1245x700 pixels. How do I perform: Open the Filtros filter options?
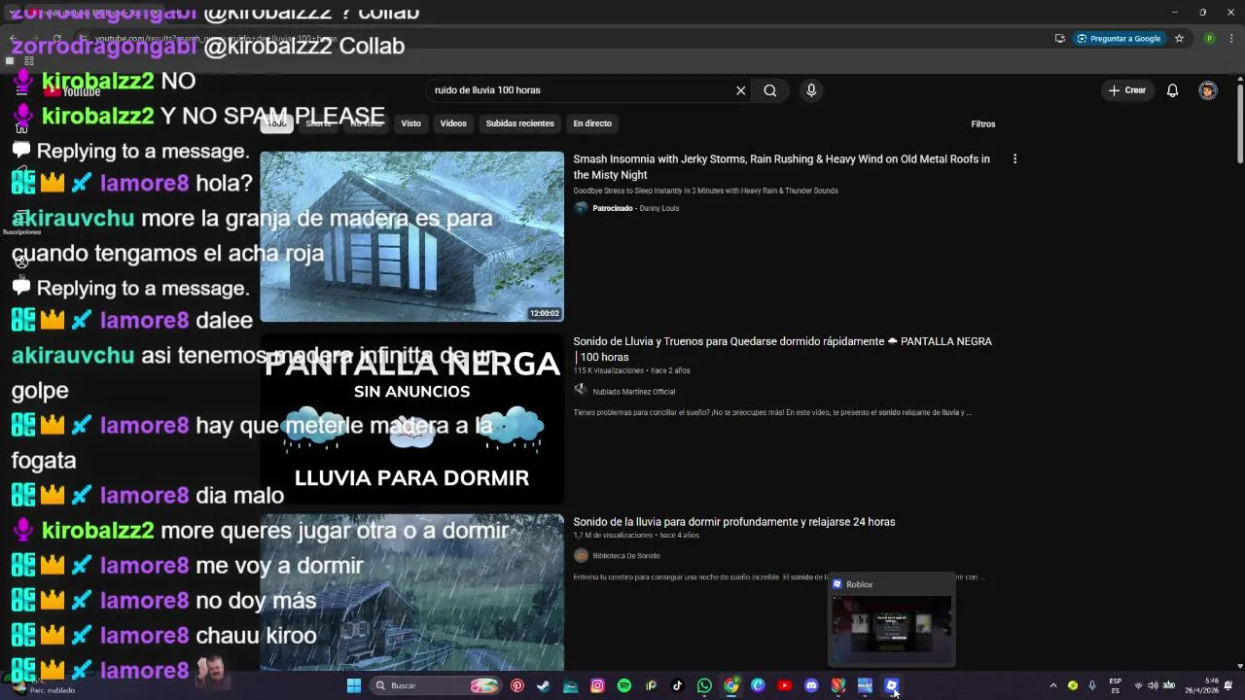tap(983, 124)
